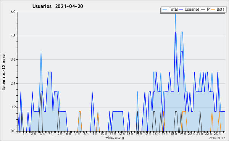
Task: Click the Bots legend entry
Action: coord(218,9)
